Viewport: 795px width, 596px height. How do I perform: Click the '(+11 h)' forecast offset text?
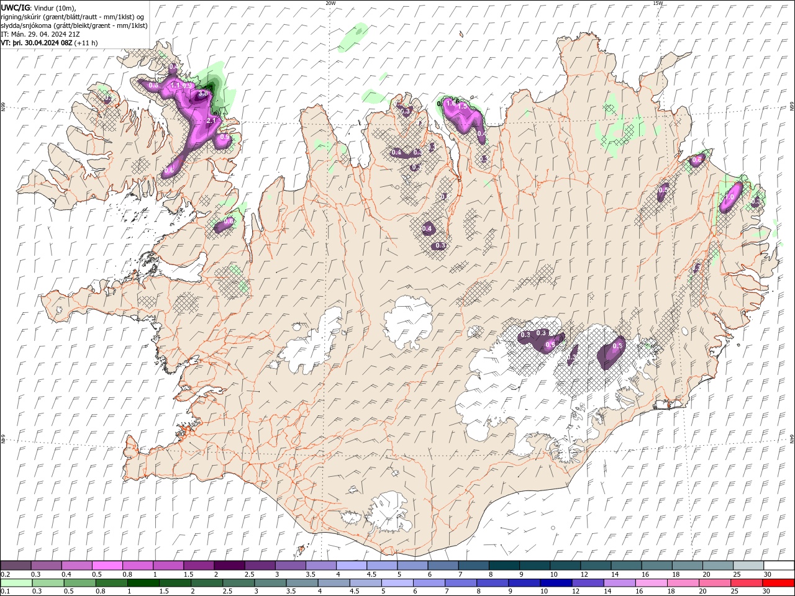click(x=86, y=43)
